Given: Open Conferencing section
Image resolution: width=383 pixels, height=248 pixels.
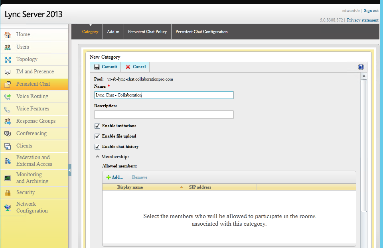Looking at the screenshot, I should [34, 134].
